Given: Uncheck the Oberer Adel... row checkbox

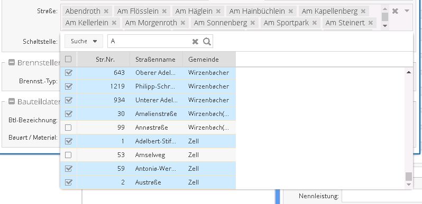Looking at the screenshot, I should coord(68,73).
